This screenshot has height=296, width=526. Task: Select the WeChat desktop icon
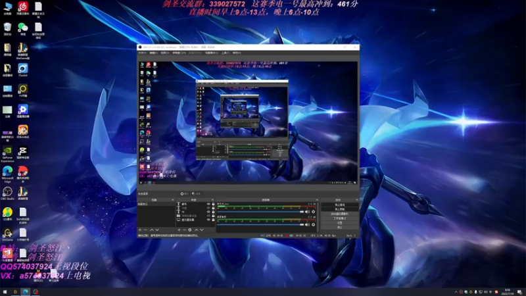click(x=23, y=28)
